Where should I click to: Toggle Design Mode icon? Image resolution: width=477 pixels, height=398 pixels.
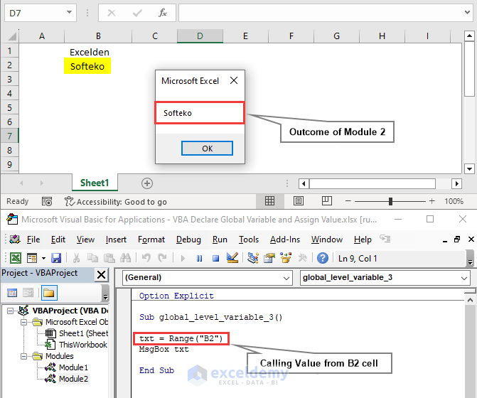pyautogui.click(x=232, y=258)
